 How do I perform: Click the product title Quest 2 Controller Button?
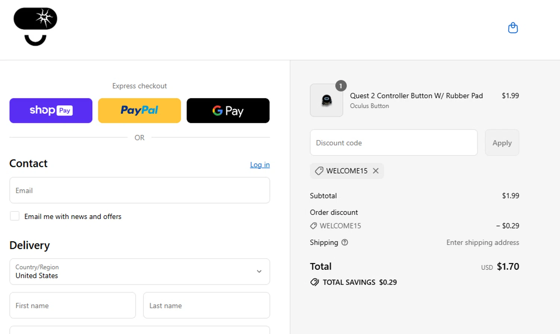point(416,96)
